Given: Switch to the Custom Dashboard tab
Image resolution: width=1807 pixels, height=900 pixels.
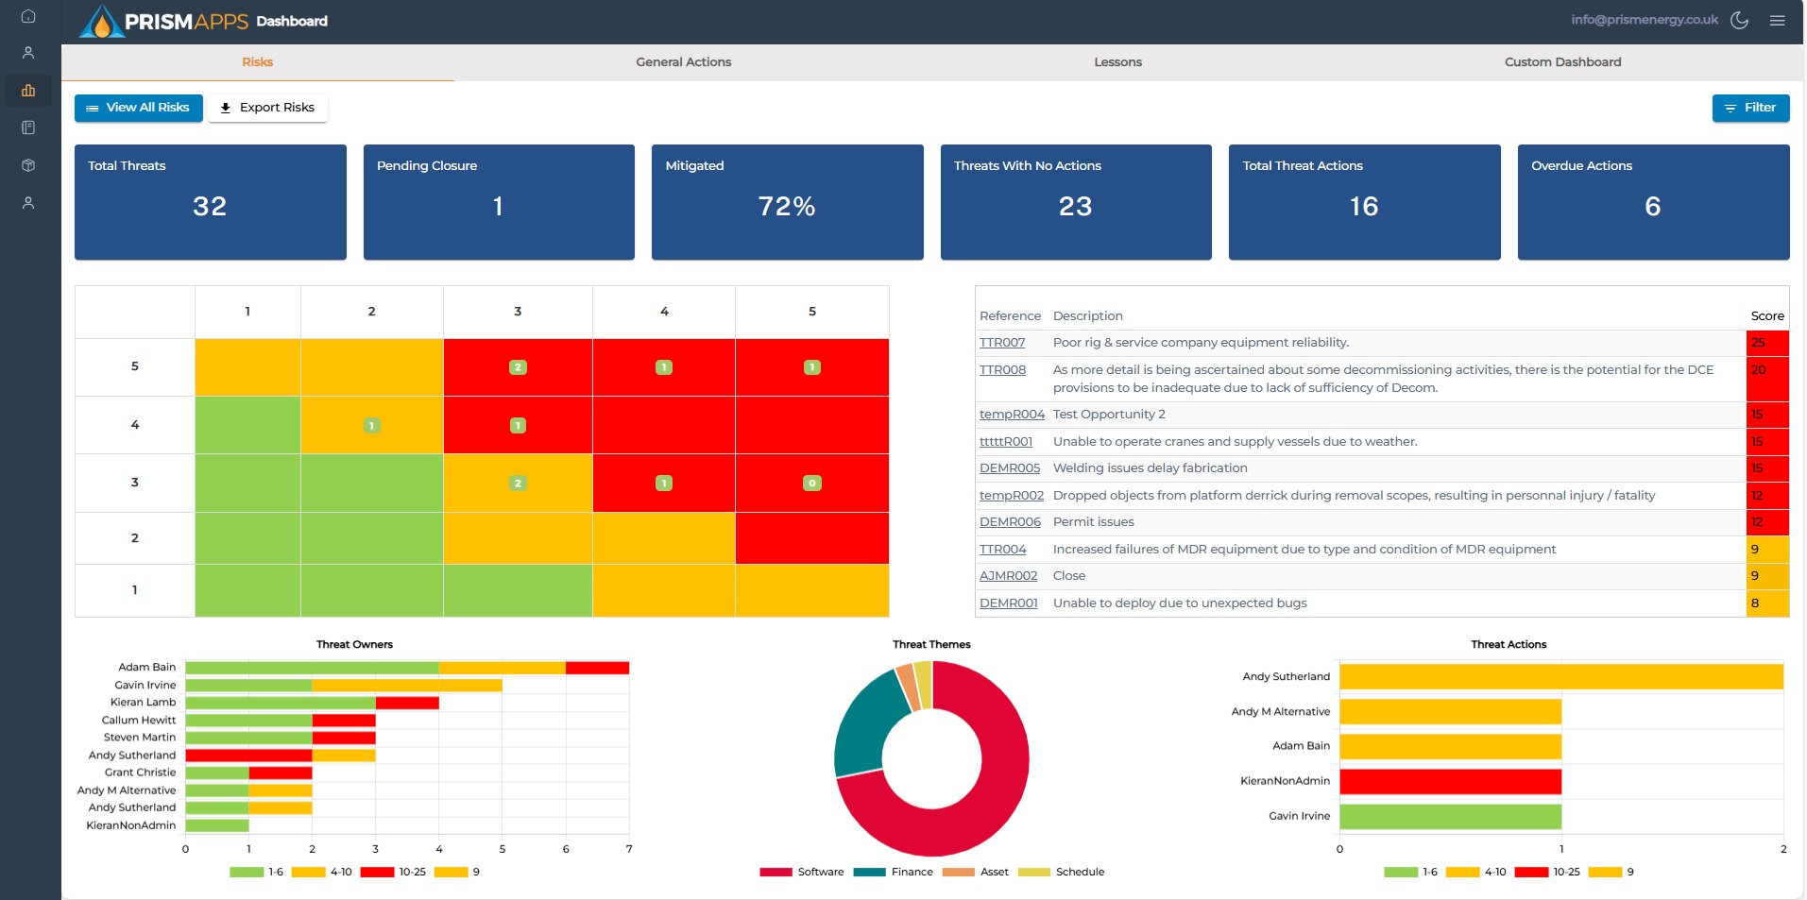Looking at the screenshot, I should click(1562, 62).
